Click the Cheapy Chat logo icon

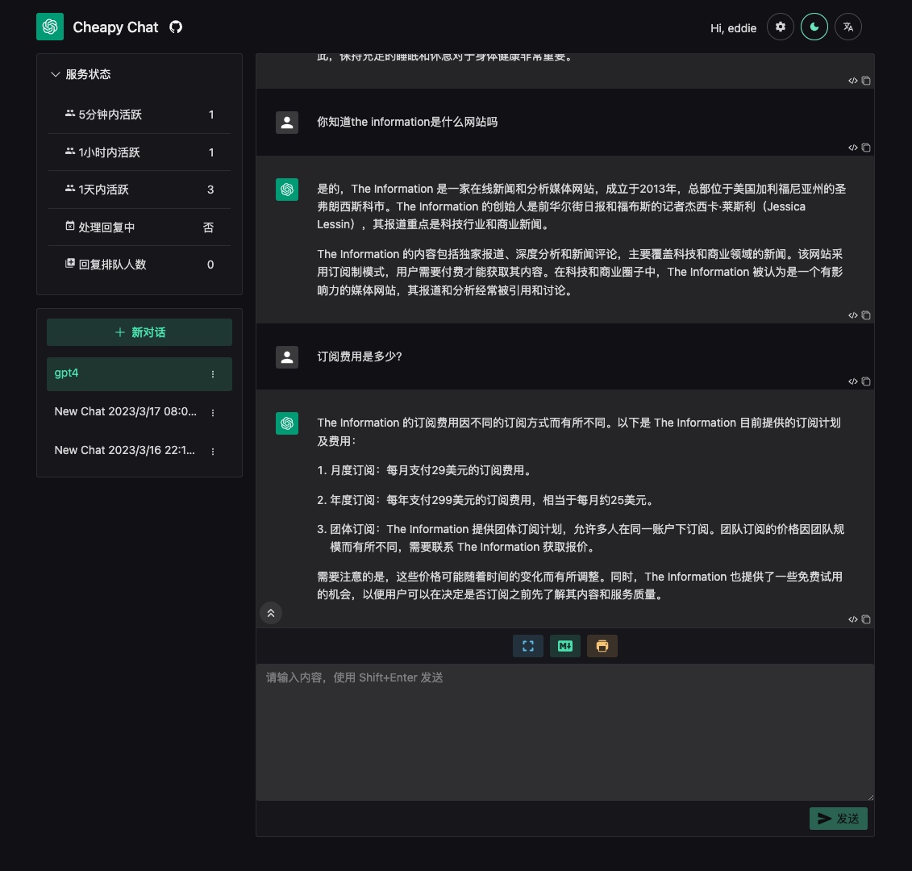tap(50, 27)
